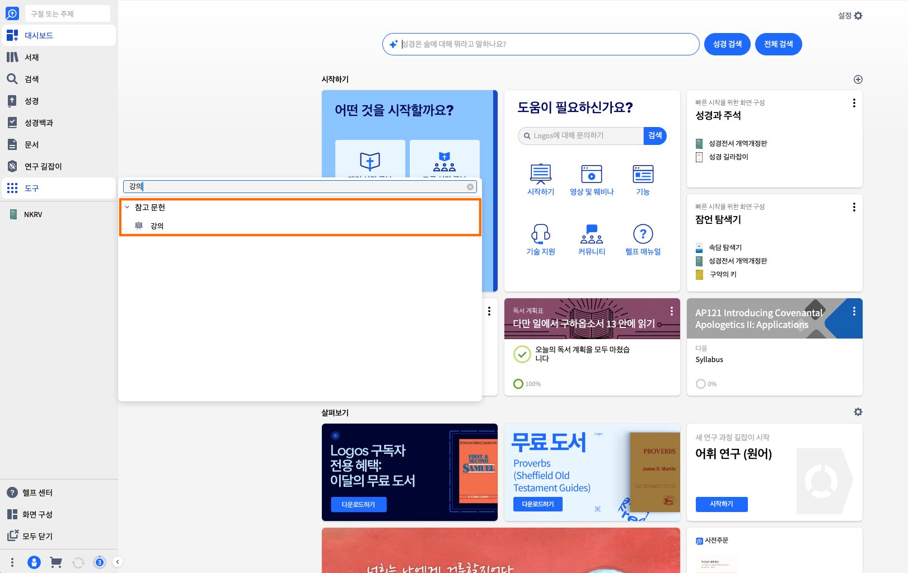The image size is (908, 573).
Task: Open options menu left of reading plan card
Action: pyautogui.click(x=489, y=311)
